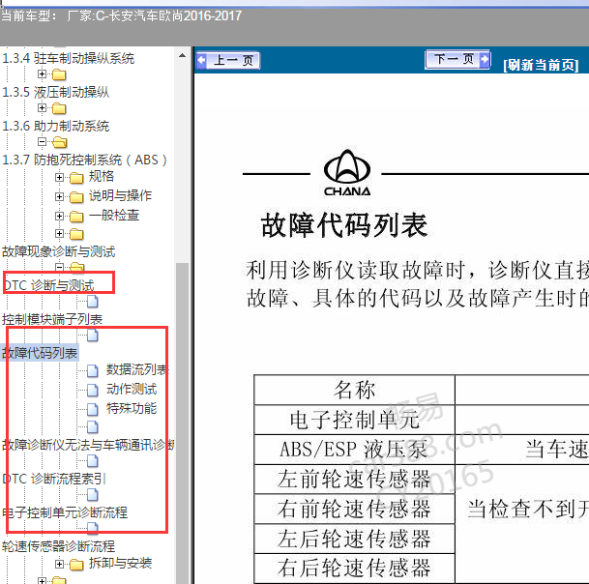Click the 刷新当前页 refresh link
This screenshot has width=589, height=584.
(541, 65)
